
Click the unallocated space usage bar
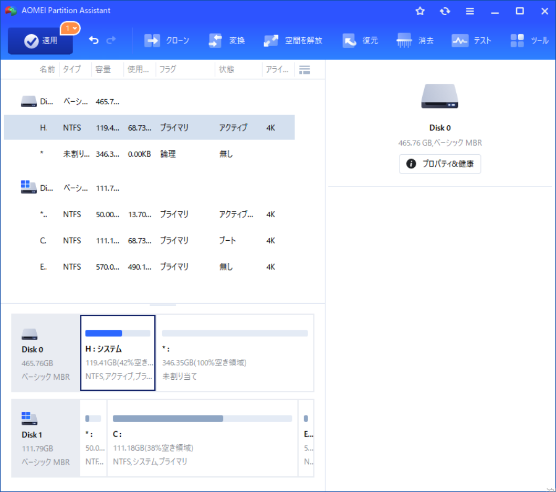click(235, 333)
